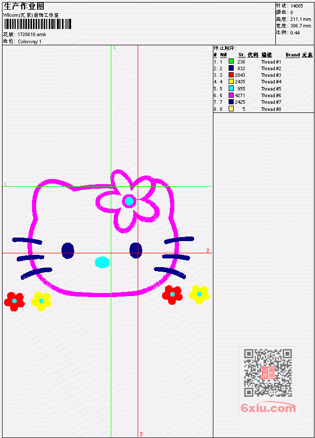Click the width value 306.7 mm
The height and width of the screenshot is (438, 315).
click(300, 26)
